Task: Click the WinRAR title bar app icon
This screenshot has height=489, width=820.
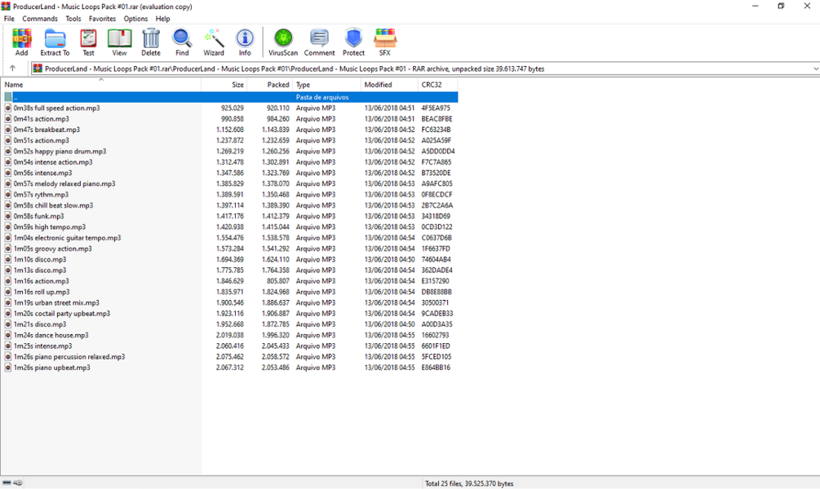Action: pyautogui.click(x=6, y=7)
